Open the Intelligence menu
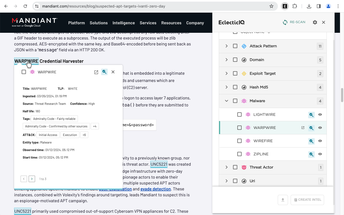The image size is (344, 215). pyautogui.click(x=124, y=23)
